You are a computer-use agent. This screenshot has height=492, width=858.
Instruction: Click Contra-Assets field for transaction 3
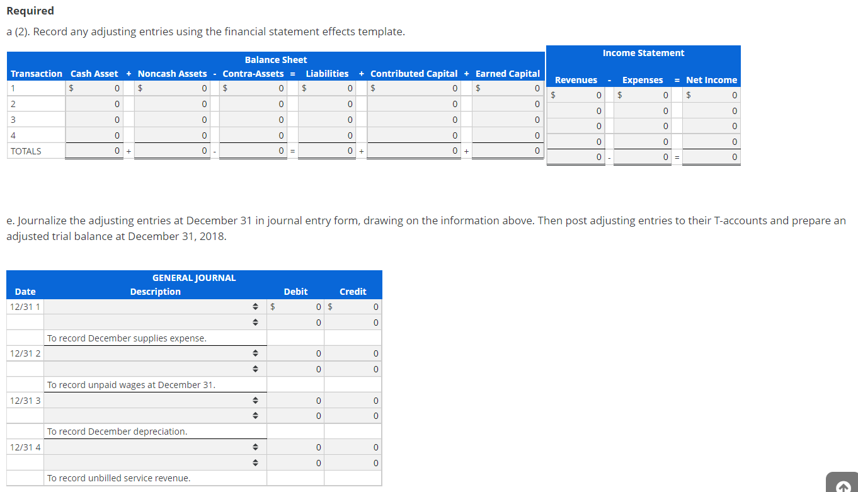[254, 120]
